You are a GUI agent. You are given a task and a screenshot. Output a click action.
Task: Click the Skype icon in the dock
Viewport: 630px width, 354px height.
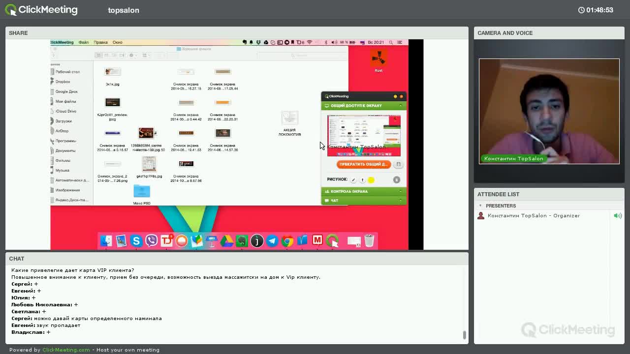[136, 241]
